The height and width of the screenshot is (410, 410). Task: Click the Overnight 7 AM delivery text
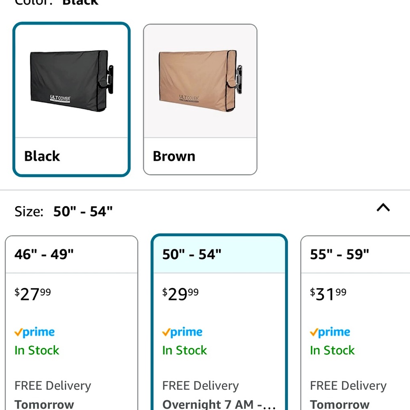(x=219, y=404)
